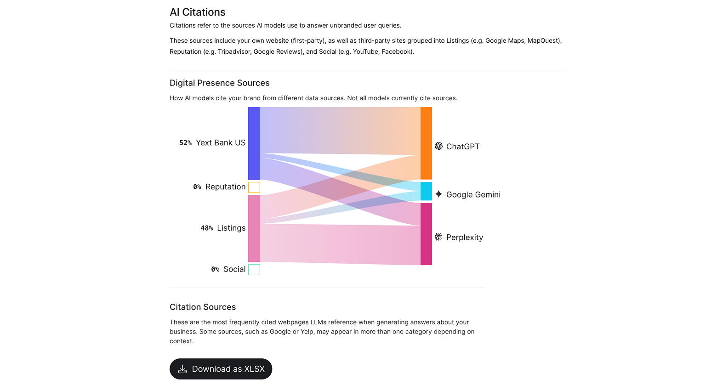Click the ChatGPT logo icon

pyautogui.click(x=438, y=146)
